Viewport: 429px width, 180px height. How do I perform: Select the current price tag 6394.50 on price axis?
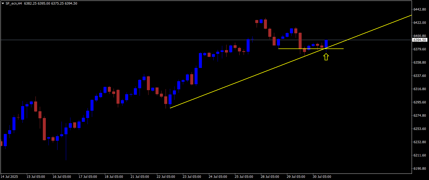coord(420,40)
